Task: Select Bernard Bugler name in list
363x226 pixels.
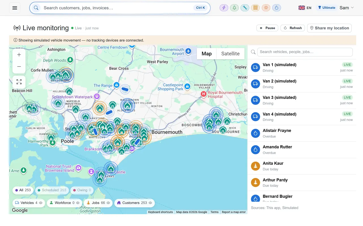Action: (x=277, y=196)
